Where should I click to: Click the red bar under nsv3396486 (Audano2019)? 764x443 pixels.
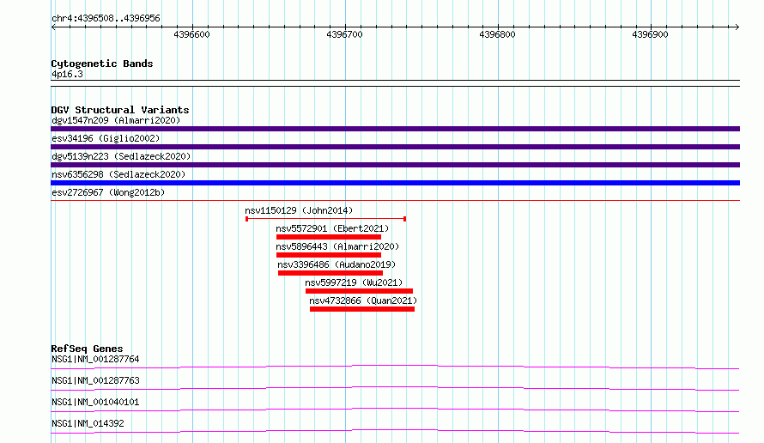click(x=330, y=273)
